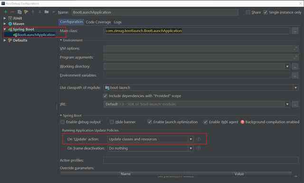Open the Working directory dropdown arrow
Screen dimensions: 304x183
tap(287, 66)
